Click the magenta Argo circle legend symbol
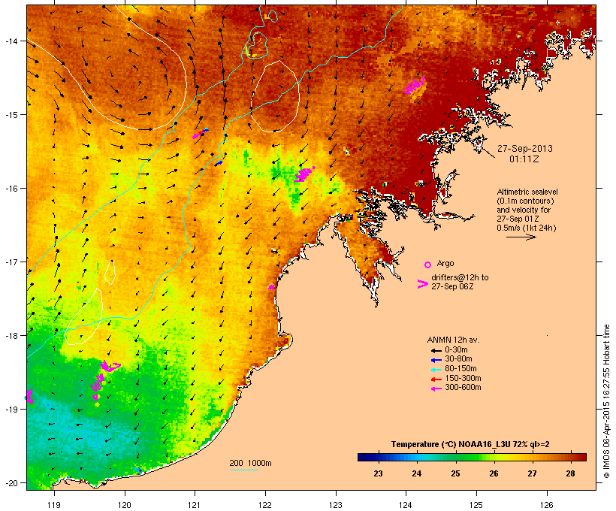The image size is (616, 511). pos(427,265)
